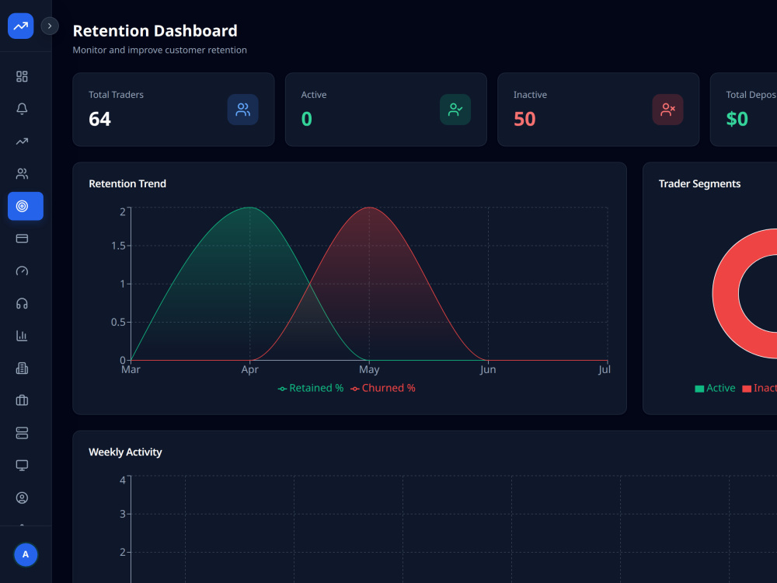The height and width of the screenshot is (583, 777).
Task: Select the active target retention icon
Action: [26, 206]
